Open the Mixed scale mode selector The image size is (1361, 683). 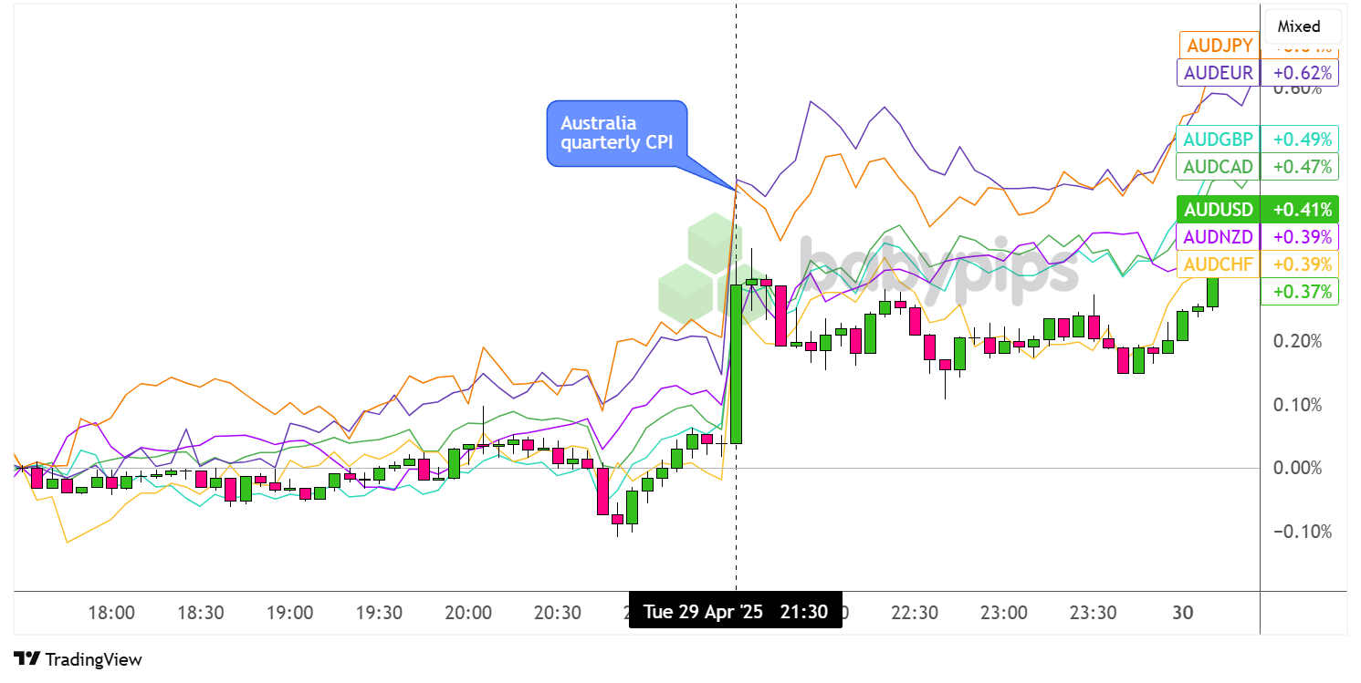click(1298, 26)
